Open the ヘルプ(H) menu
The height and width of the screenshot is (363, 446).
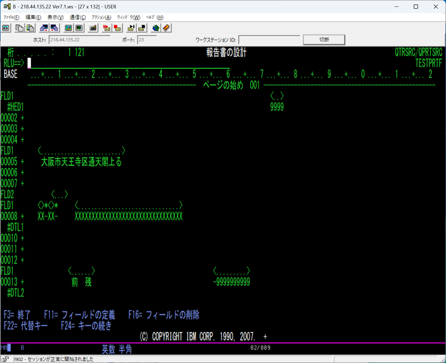[x=155, y=17]
